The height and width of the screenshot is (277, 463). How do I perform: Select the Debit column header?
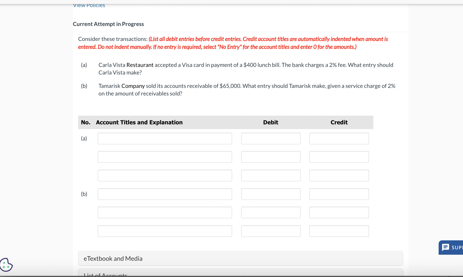pos(271,122)
